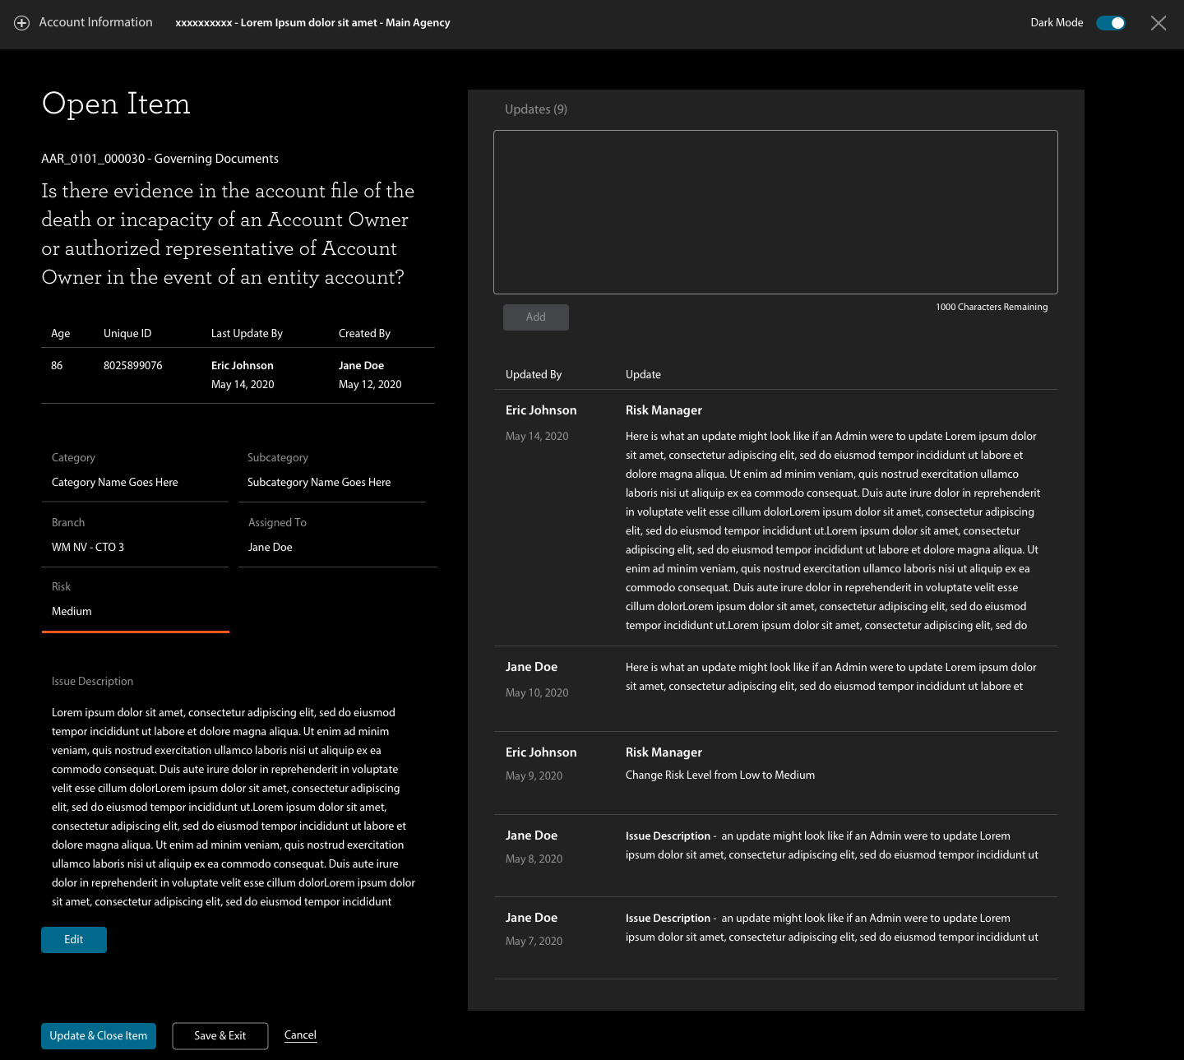Click the Category Name Goes Here field
The image size is (1184, 1060).
[114, 482]
